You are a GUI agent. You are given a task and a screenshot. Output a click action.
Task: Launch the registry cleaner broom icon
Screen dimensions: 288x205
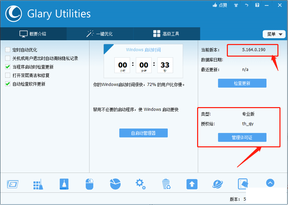pyautogui.click(x=38, y=184)
